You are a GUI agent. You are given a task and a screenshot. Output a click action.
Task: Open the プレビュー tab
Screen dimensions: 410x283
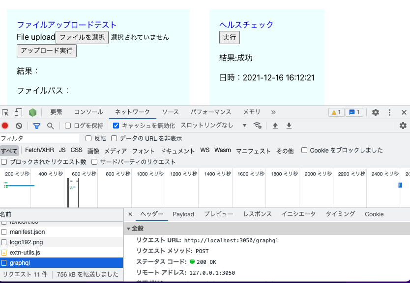coord(218,214)
